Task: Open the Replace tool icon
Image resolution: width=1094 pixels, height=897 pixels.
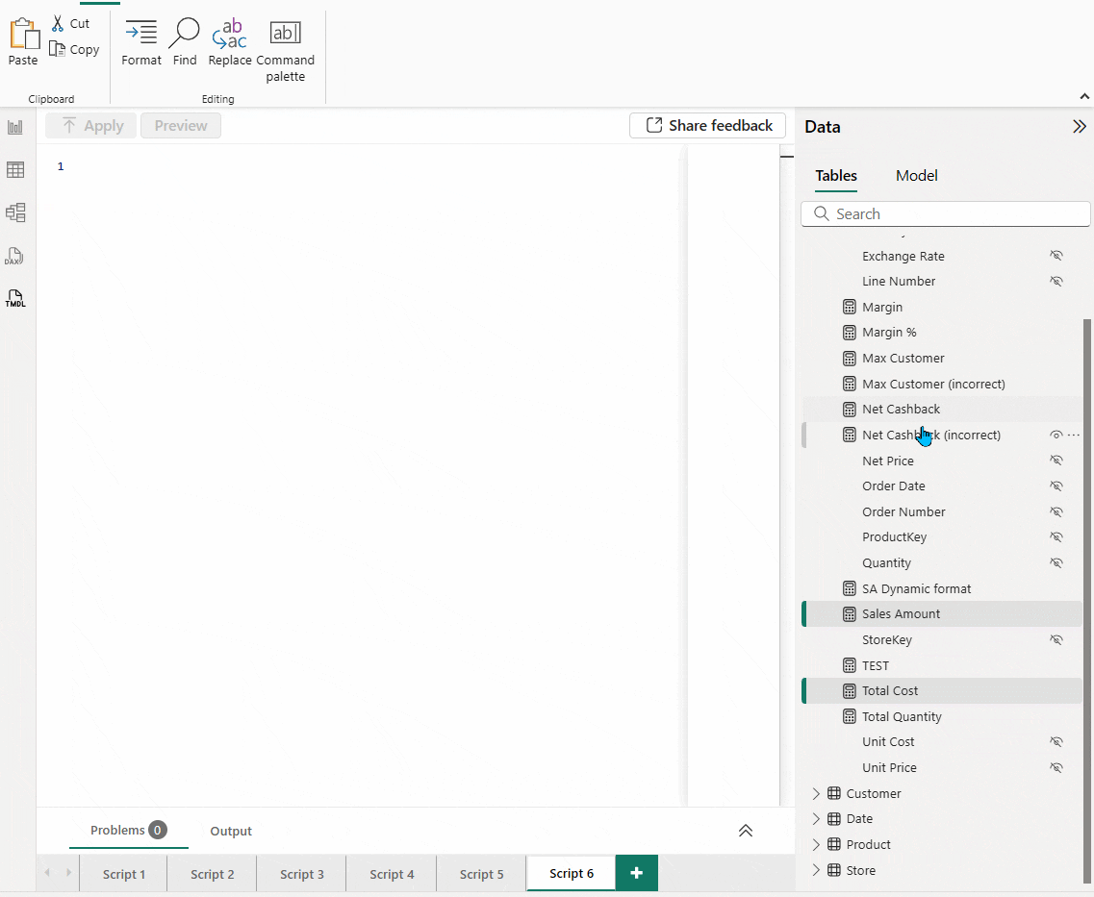Action: pyautogui.click(x=230, y=34)
